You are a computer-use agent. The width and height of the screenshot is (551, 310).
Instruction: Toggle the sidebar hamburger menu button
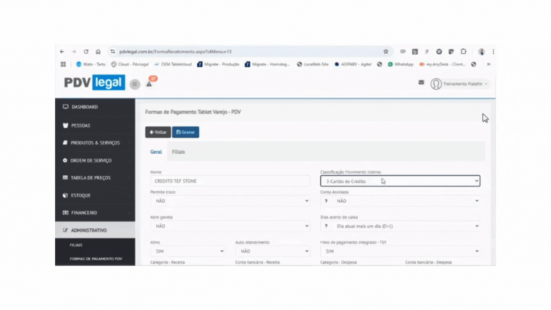tap(135, 84)
